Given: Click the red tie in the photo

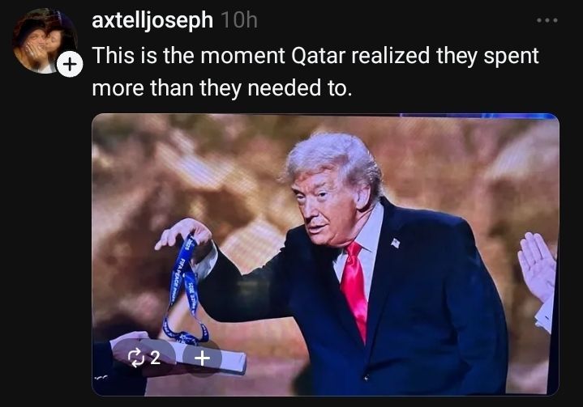Looking at the screenshot, I should point(355,290).
